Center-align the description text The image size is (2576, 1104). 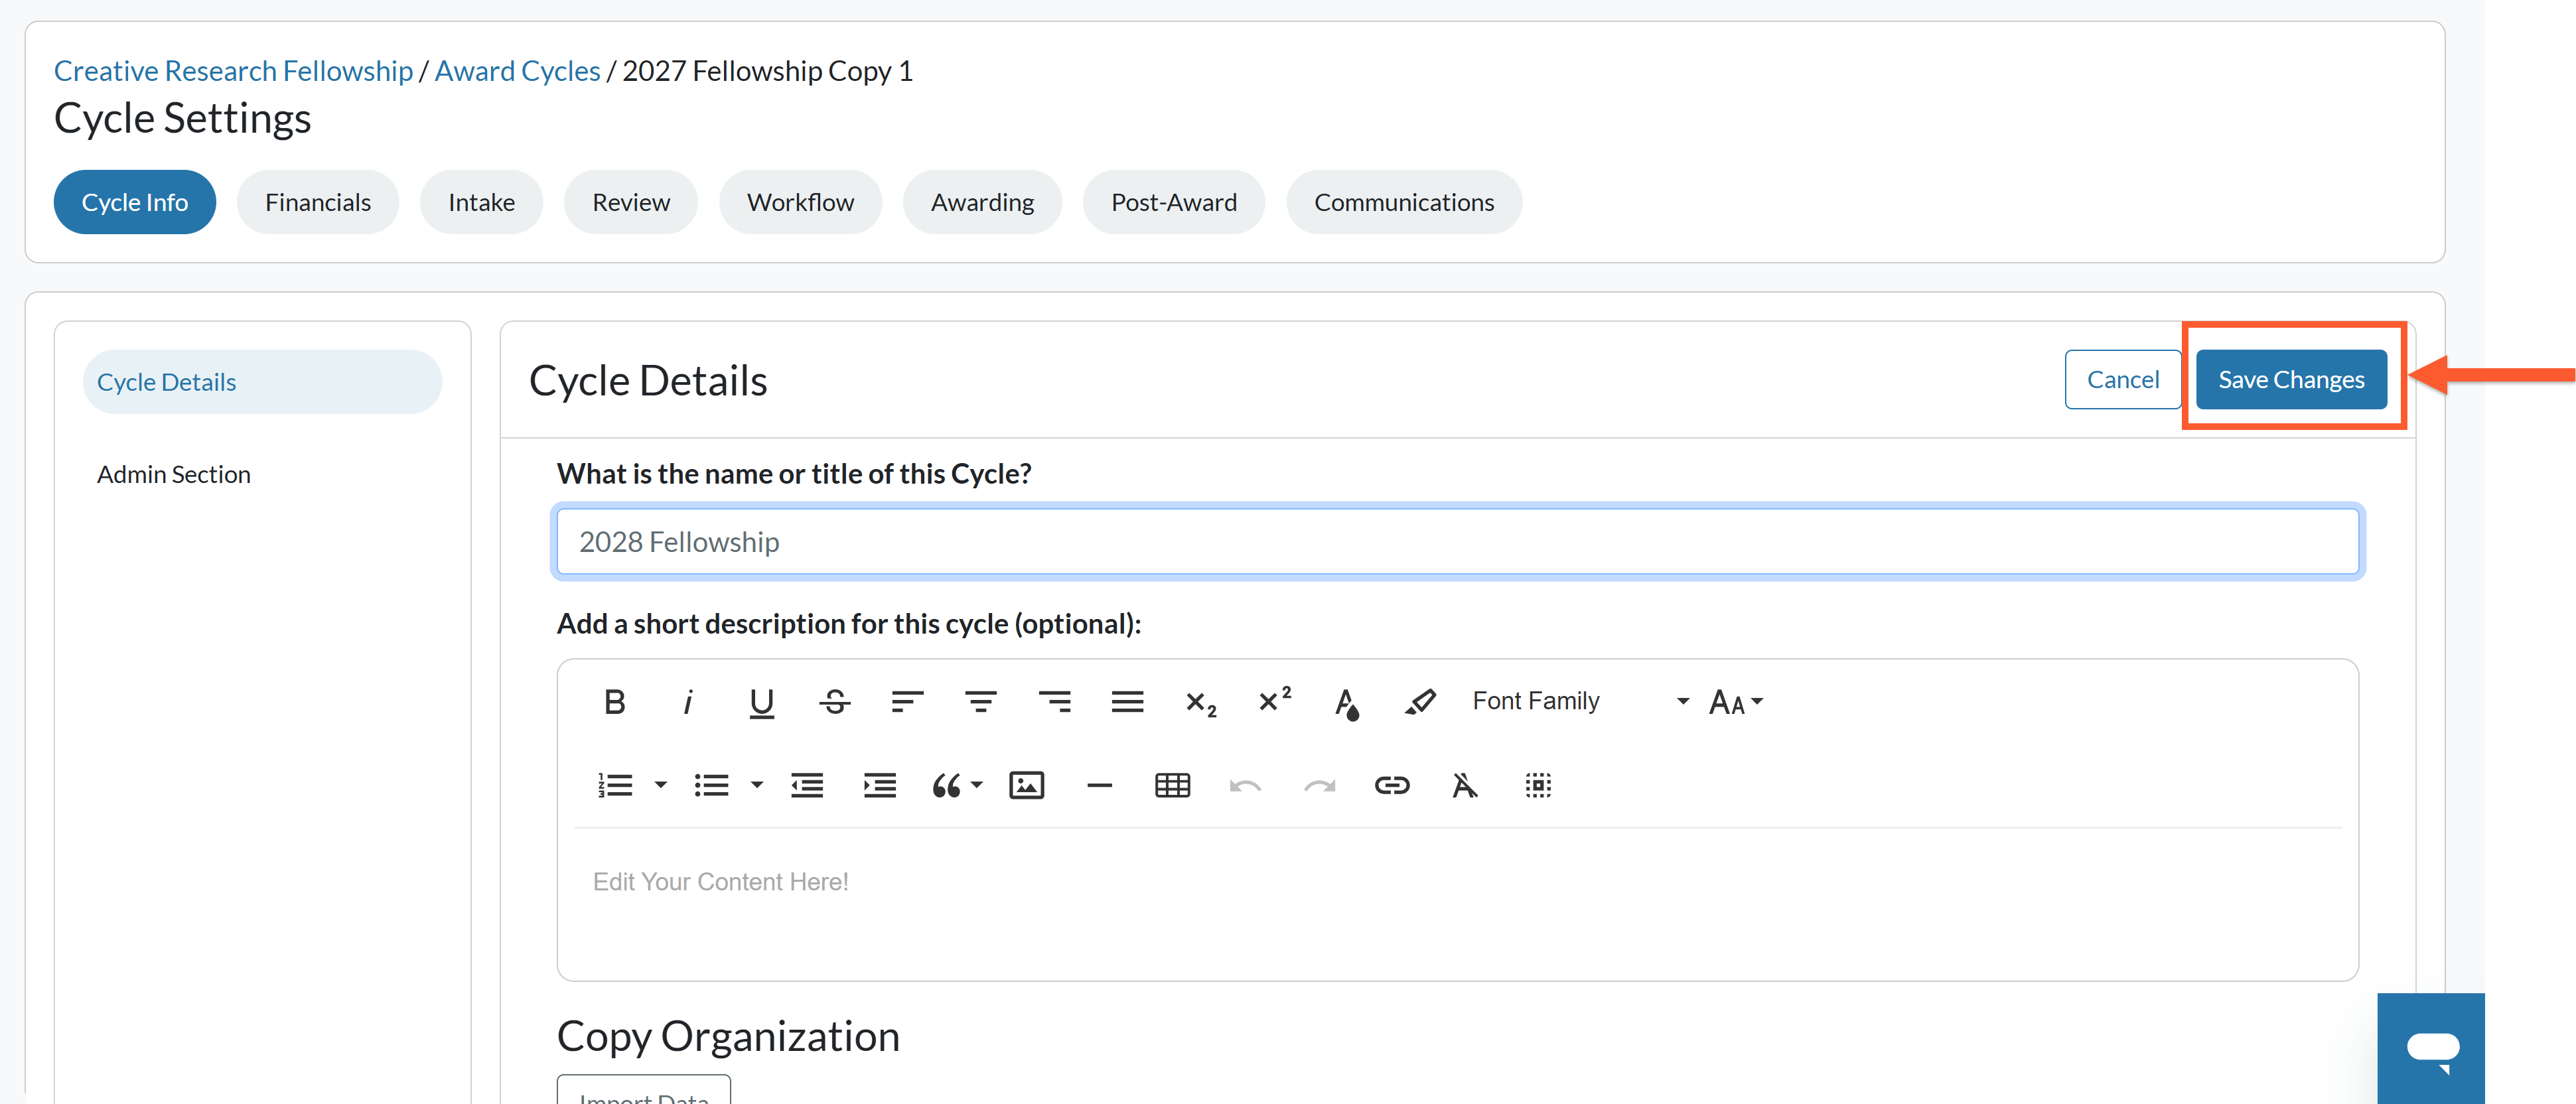(x=980, y=702)
